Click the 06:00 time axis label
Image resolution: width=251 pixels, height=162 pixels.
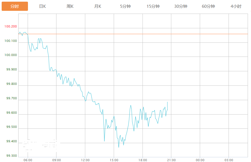[x=28, y=160]
